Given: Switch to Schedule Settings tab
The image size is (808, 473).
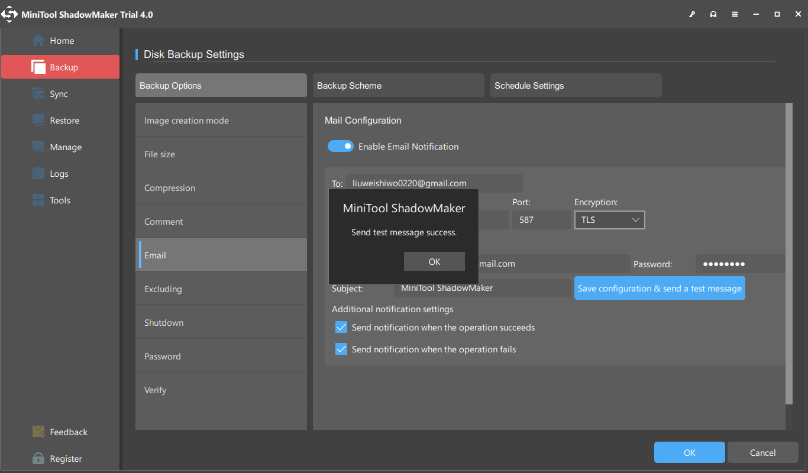Looking at the screenshot, I should pos(576,85).
